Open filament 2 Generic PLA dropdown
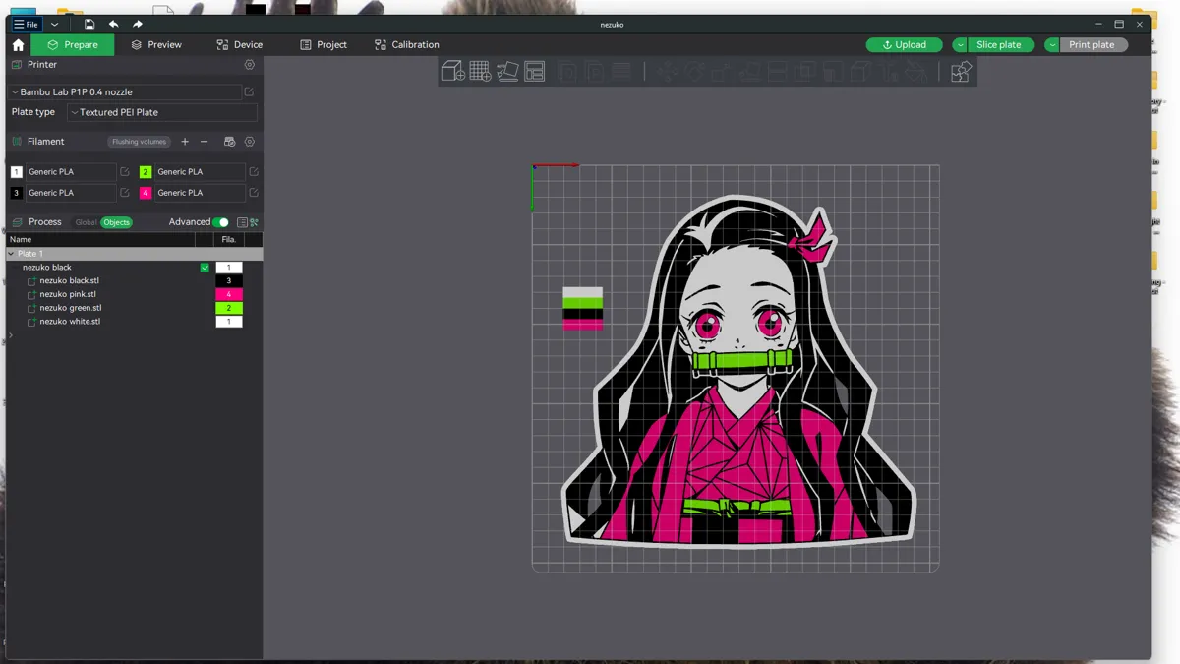 (200, 172)
